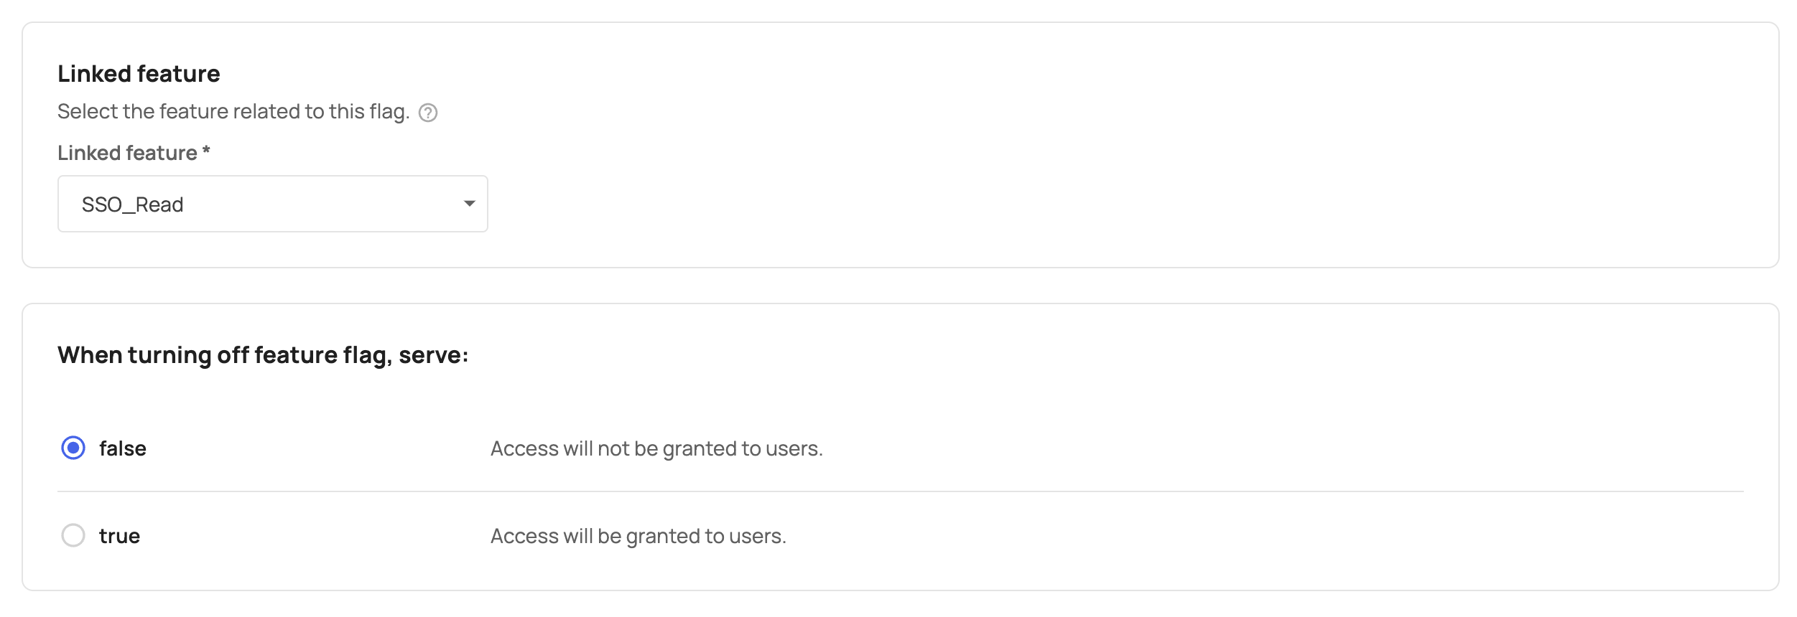The height and width of the screenshot is (617, 1797).
Task: Click the "false" option label
Action: point(123,449)
